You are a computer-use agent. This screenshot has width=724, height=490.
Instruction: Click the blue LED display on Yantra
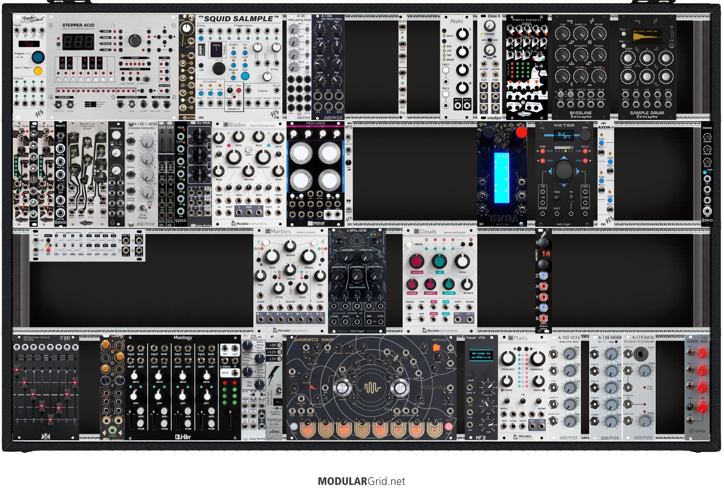[x=501, y=177]
